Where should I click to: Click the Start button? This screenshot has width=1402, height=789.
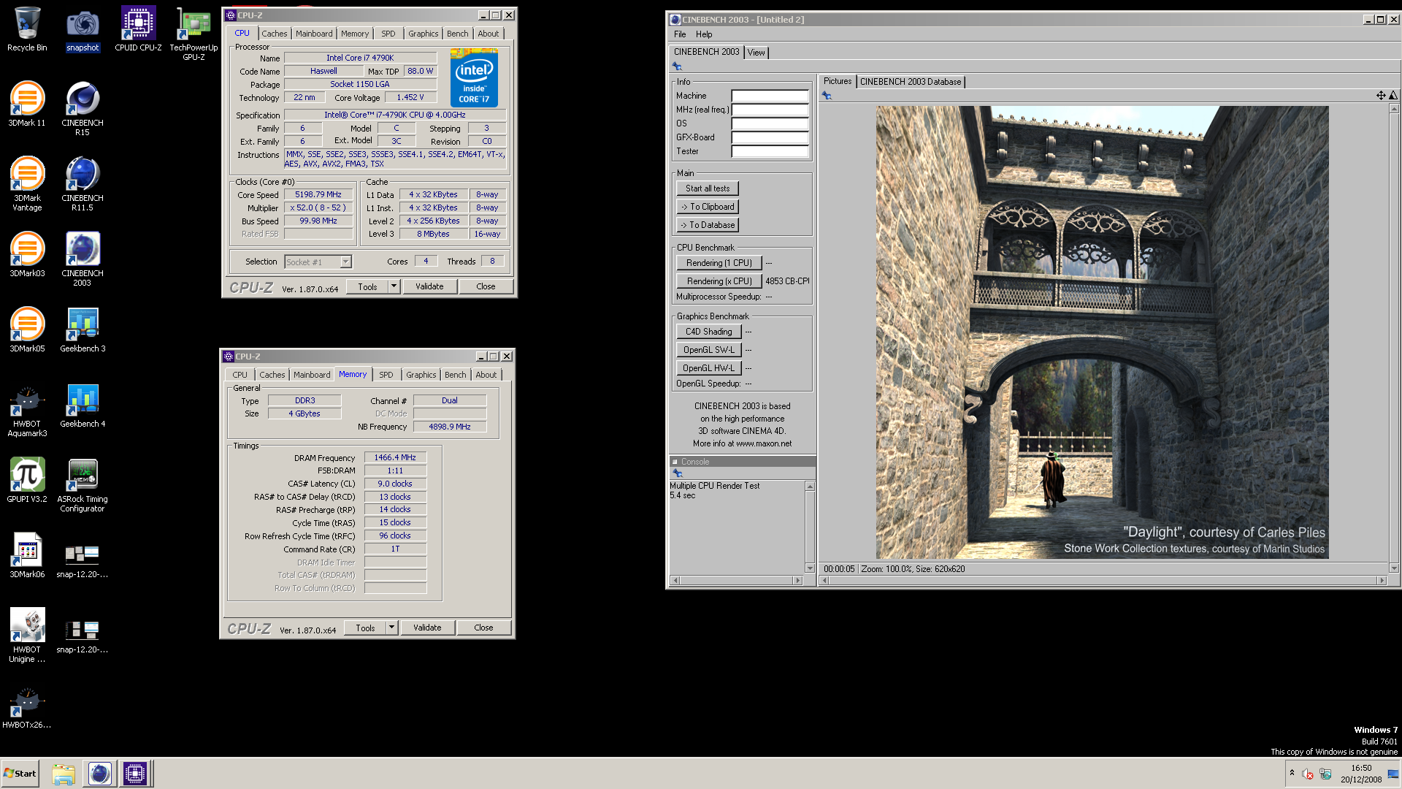[x=20, y=774]
